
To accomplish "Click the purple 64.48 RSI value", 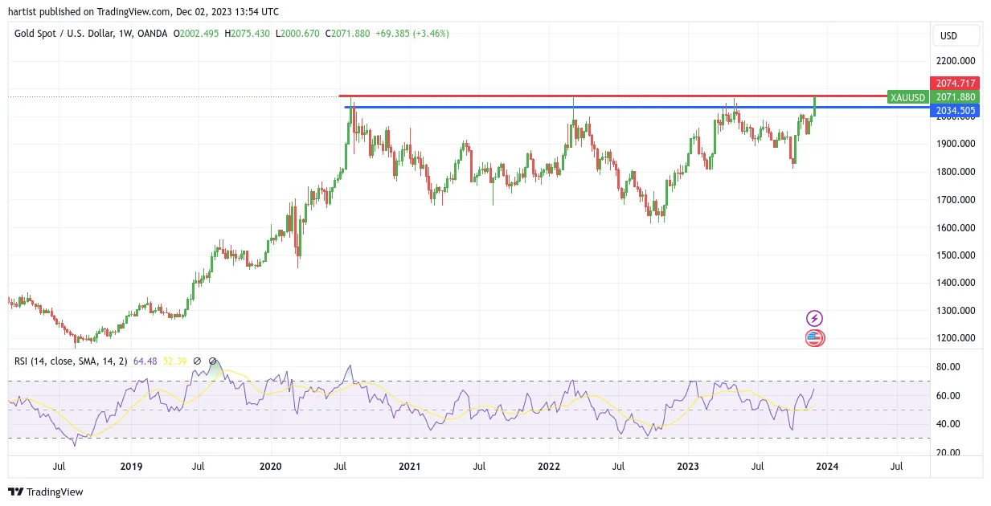I will [146, 361].
